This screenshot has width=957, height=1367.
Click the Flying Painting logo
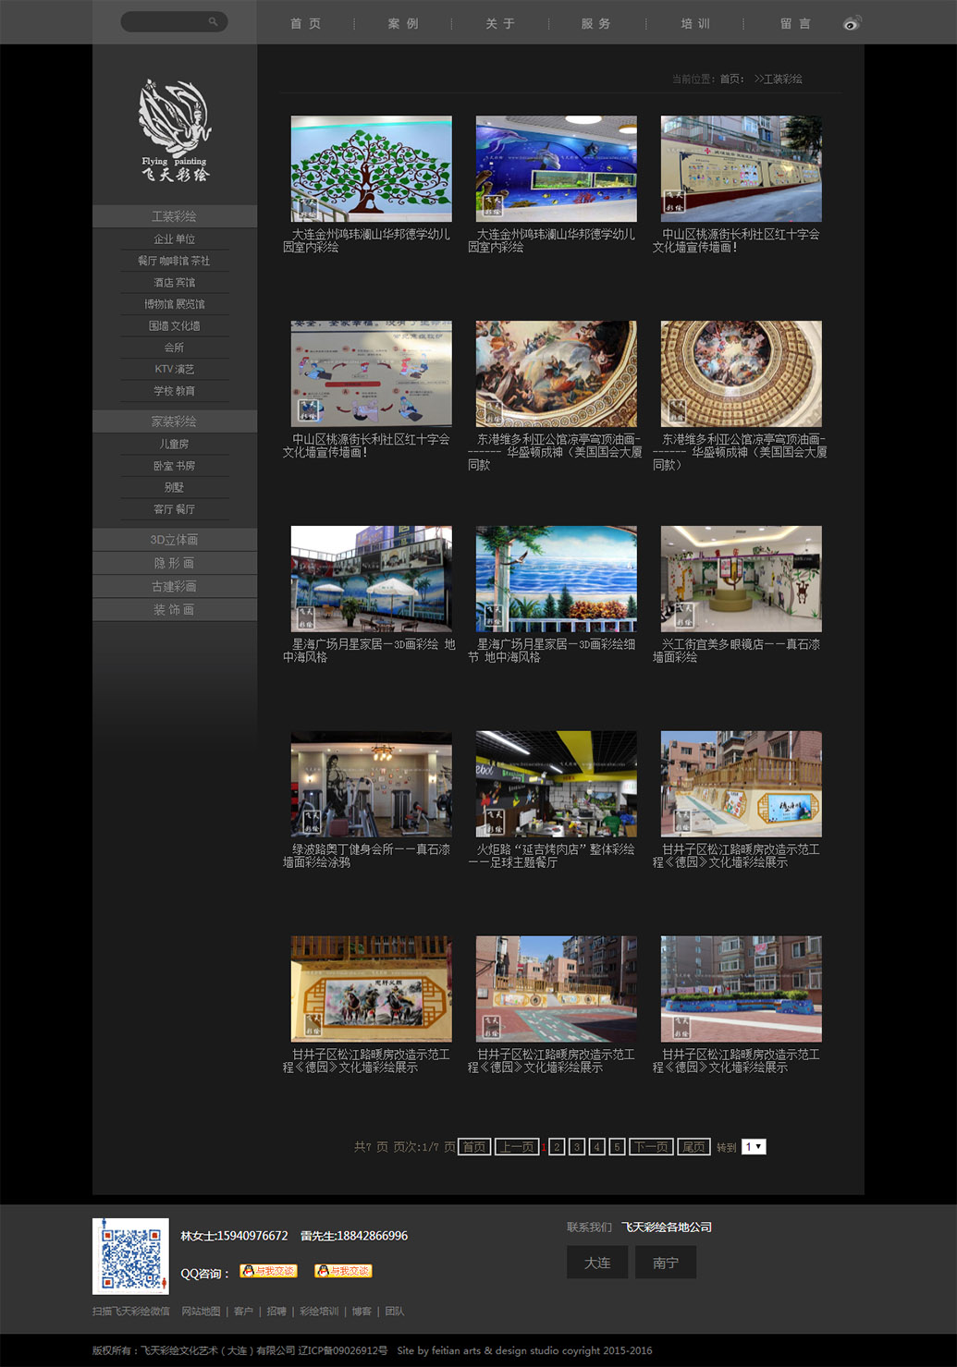(175, 129)
